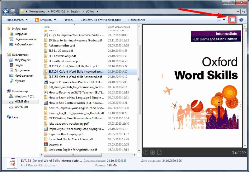Open address bar history dropdown arrow
The width and height of the screenshot is (249, 172).
click(238, 12)
